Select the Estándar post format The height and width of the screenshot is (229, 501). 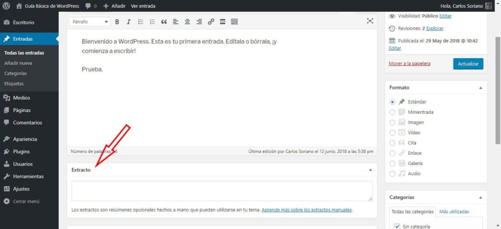392,102
